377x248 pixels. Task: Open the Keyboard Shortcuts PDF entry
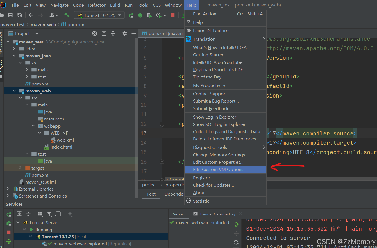click(x=225, y=69)
